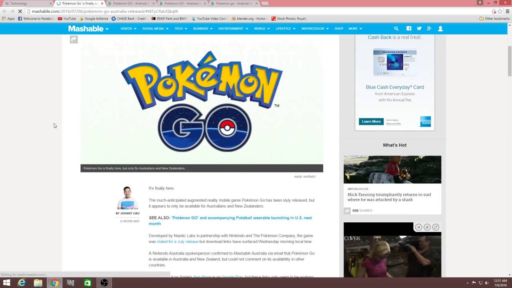Image resolution: width=512 pixels, height=288 pixels.
Task: Expand the Social Media menu
Action: click(155, 29)
